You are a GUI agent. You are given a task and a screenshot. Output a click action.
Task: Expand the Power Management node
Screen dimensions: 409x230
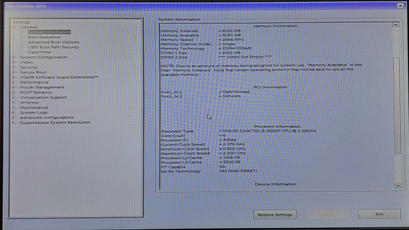click(14, 87)
